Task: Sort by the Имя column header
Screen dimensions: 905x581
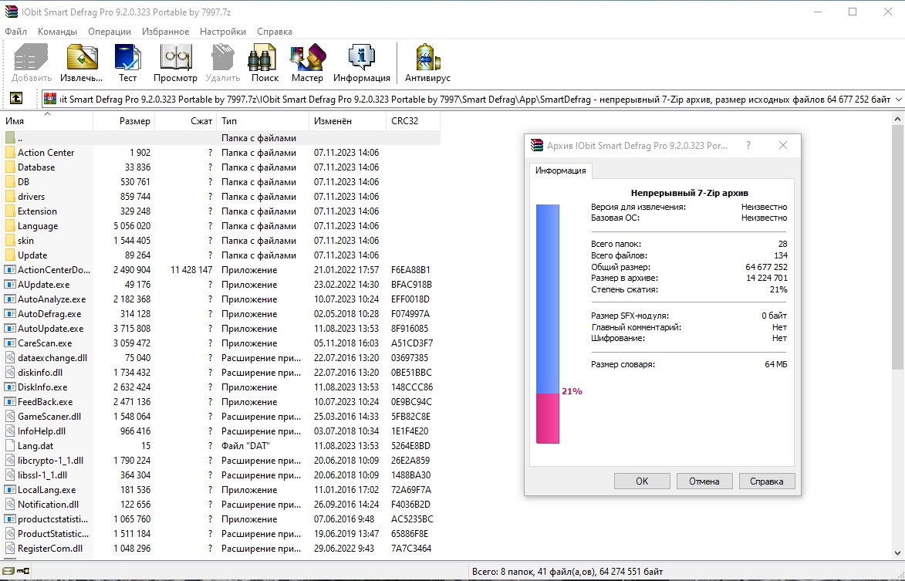Action: (x=47, y=121)
